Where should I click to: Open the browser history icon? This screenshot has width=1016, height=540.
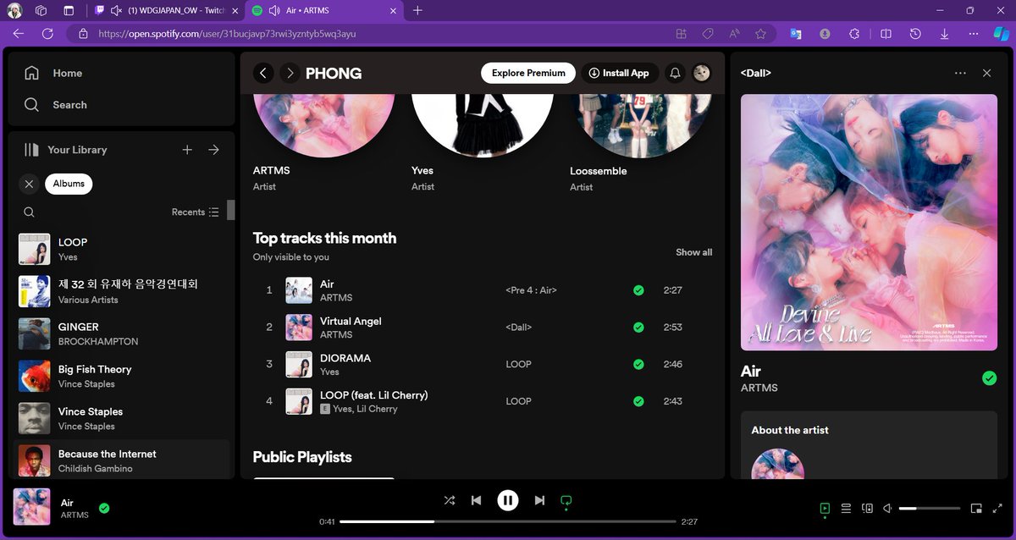(915, 34)
